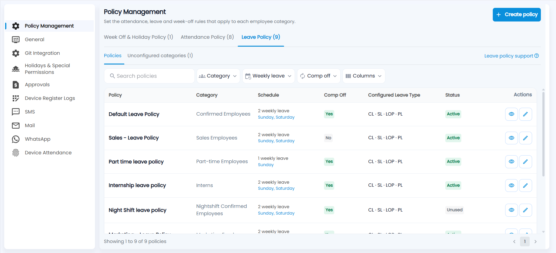The image size is (556, 253).
Task: View Night Shift leave policy eye icon
Action: coord(512,210)
